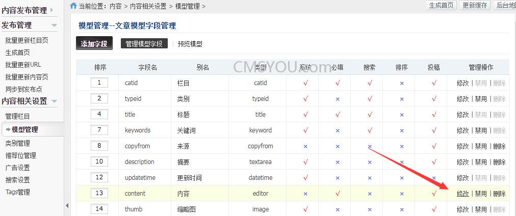Select 模型管理 in sidebar
The height and width of the screenshot is (216, 516).
(24, 129)
